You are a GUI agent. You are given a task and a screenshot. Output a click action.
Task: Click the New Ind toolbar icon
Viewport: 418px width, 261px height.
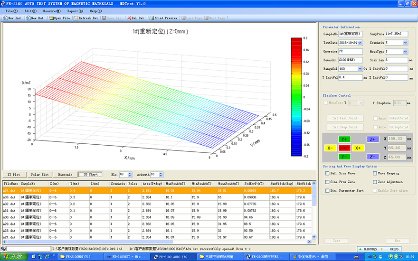(6, 18)
